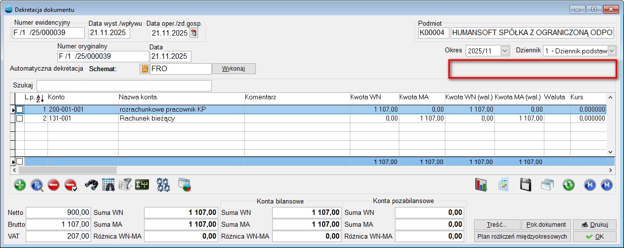Click the green plus add entry icon
624x248 pixels.
[x=20, y=185]
